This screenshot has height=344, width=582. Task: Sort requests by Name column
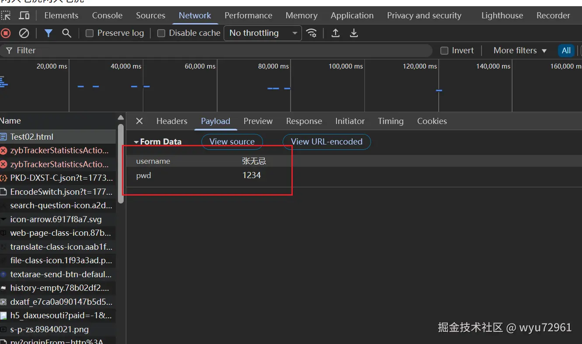point(10,121)
